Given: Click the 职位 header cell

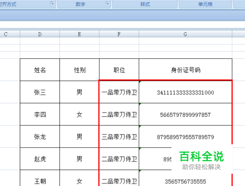Looking at the screenshot, I should (x=119, y=70).
